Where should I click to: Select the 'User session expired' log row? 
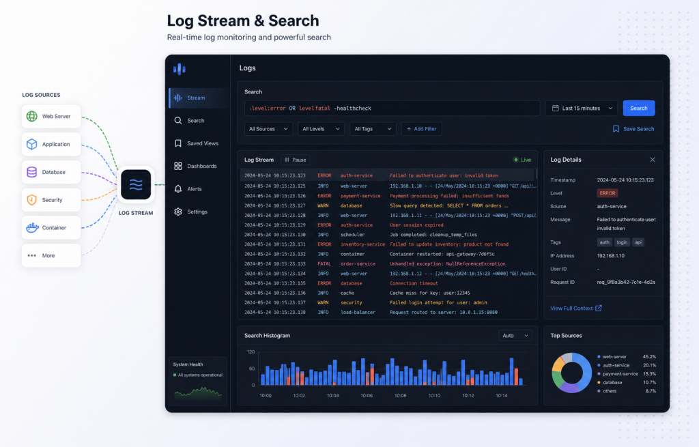click(x=388, y=225)
